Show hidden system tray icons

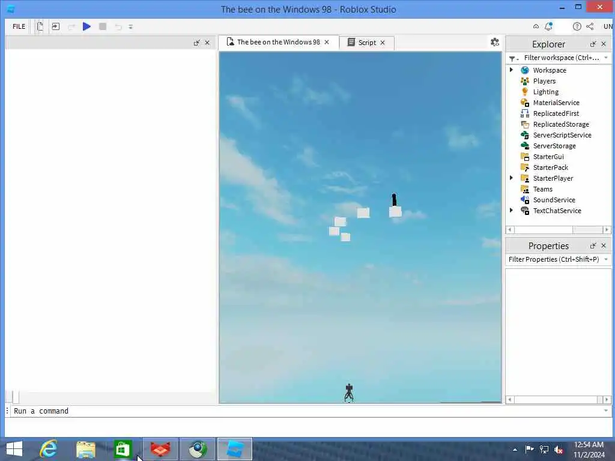coord(515,450)
